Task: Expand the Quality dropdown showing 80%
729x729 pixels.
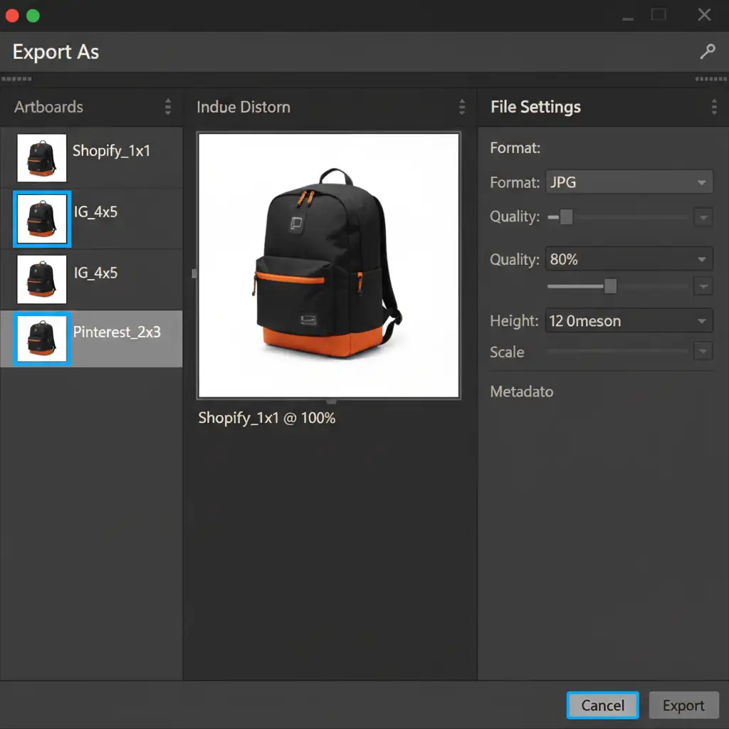Action: click(x=629, y=259)
